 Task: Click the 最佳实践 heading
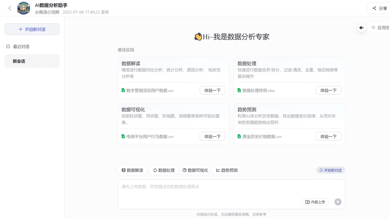126,50
